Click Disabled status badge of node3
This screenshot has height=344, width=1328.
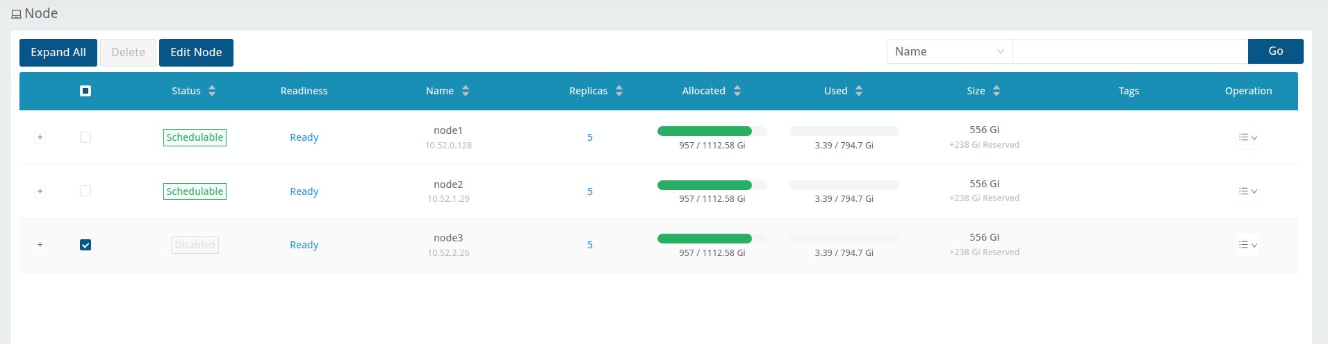(x=195, y=245)
